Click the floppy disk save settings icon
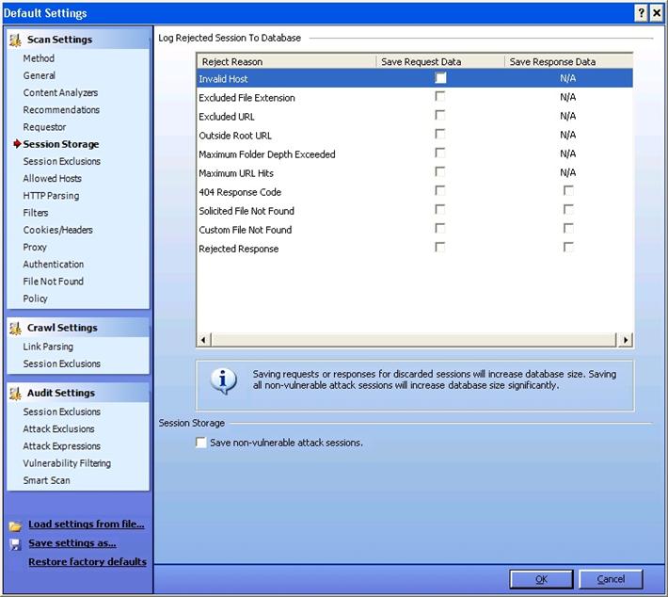 pyautogui.click(x=15, y=544)
